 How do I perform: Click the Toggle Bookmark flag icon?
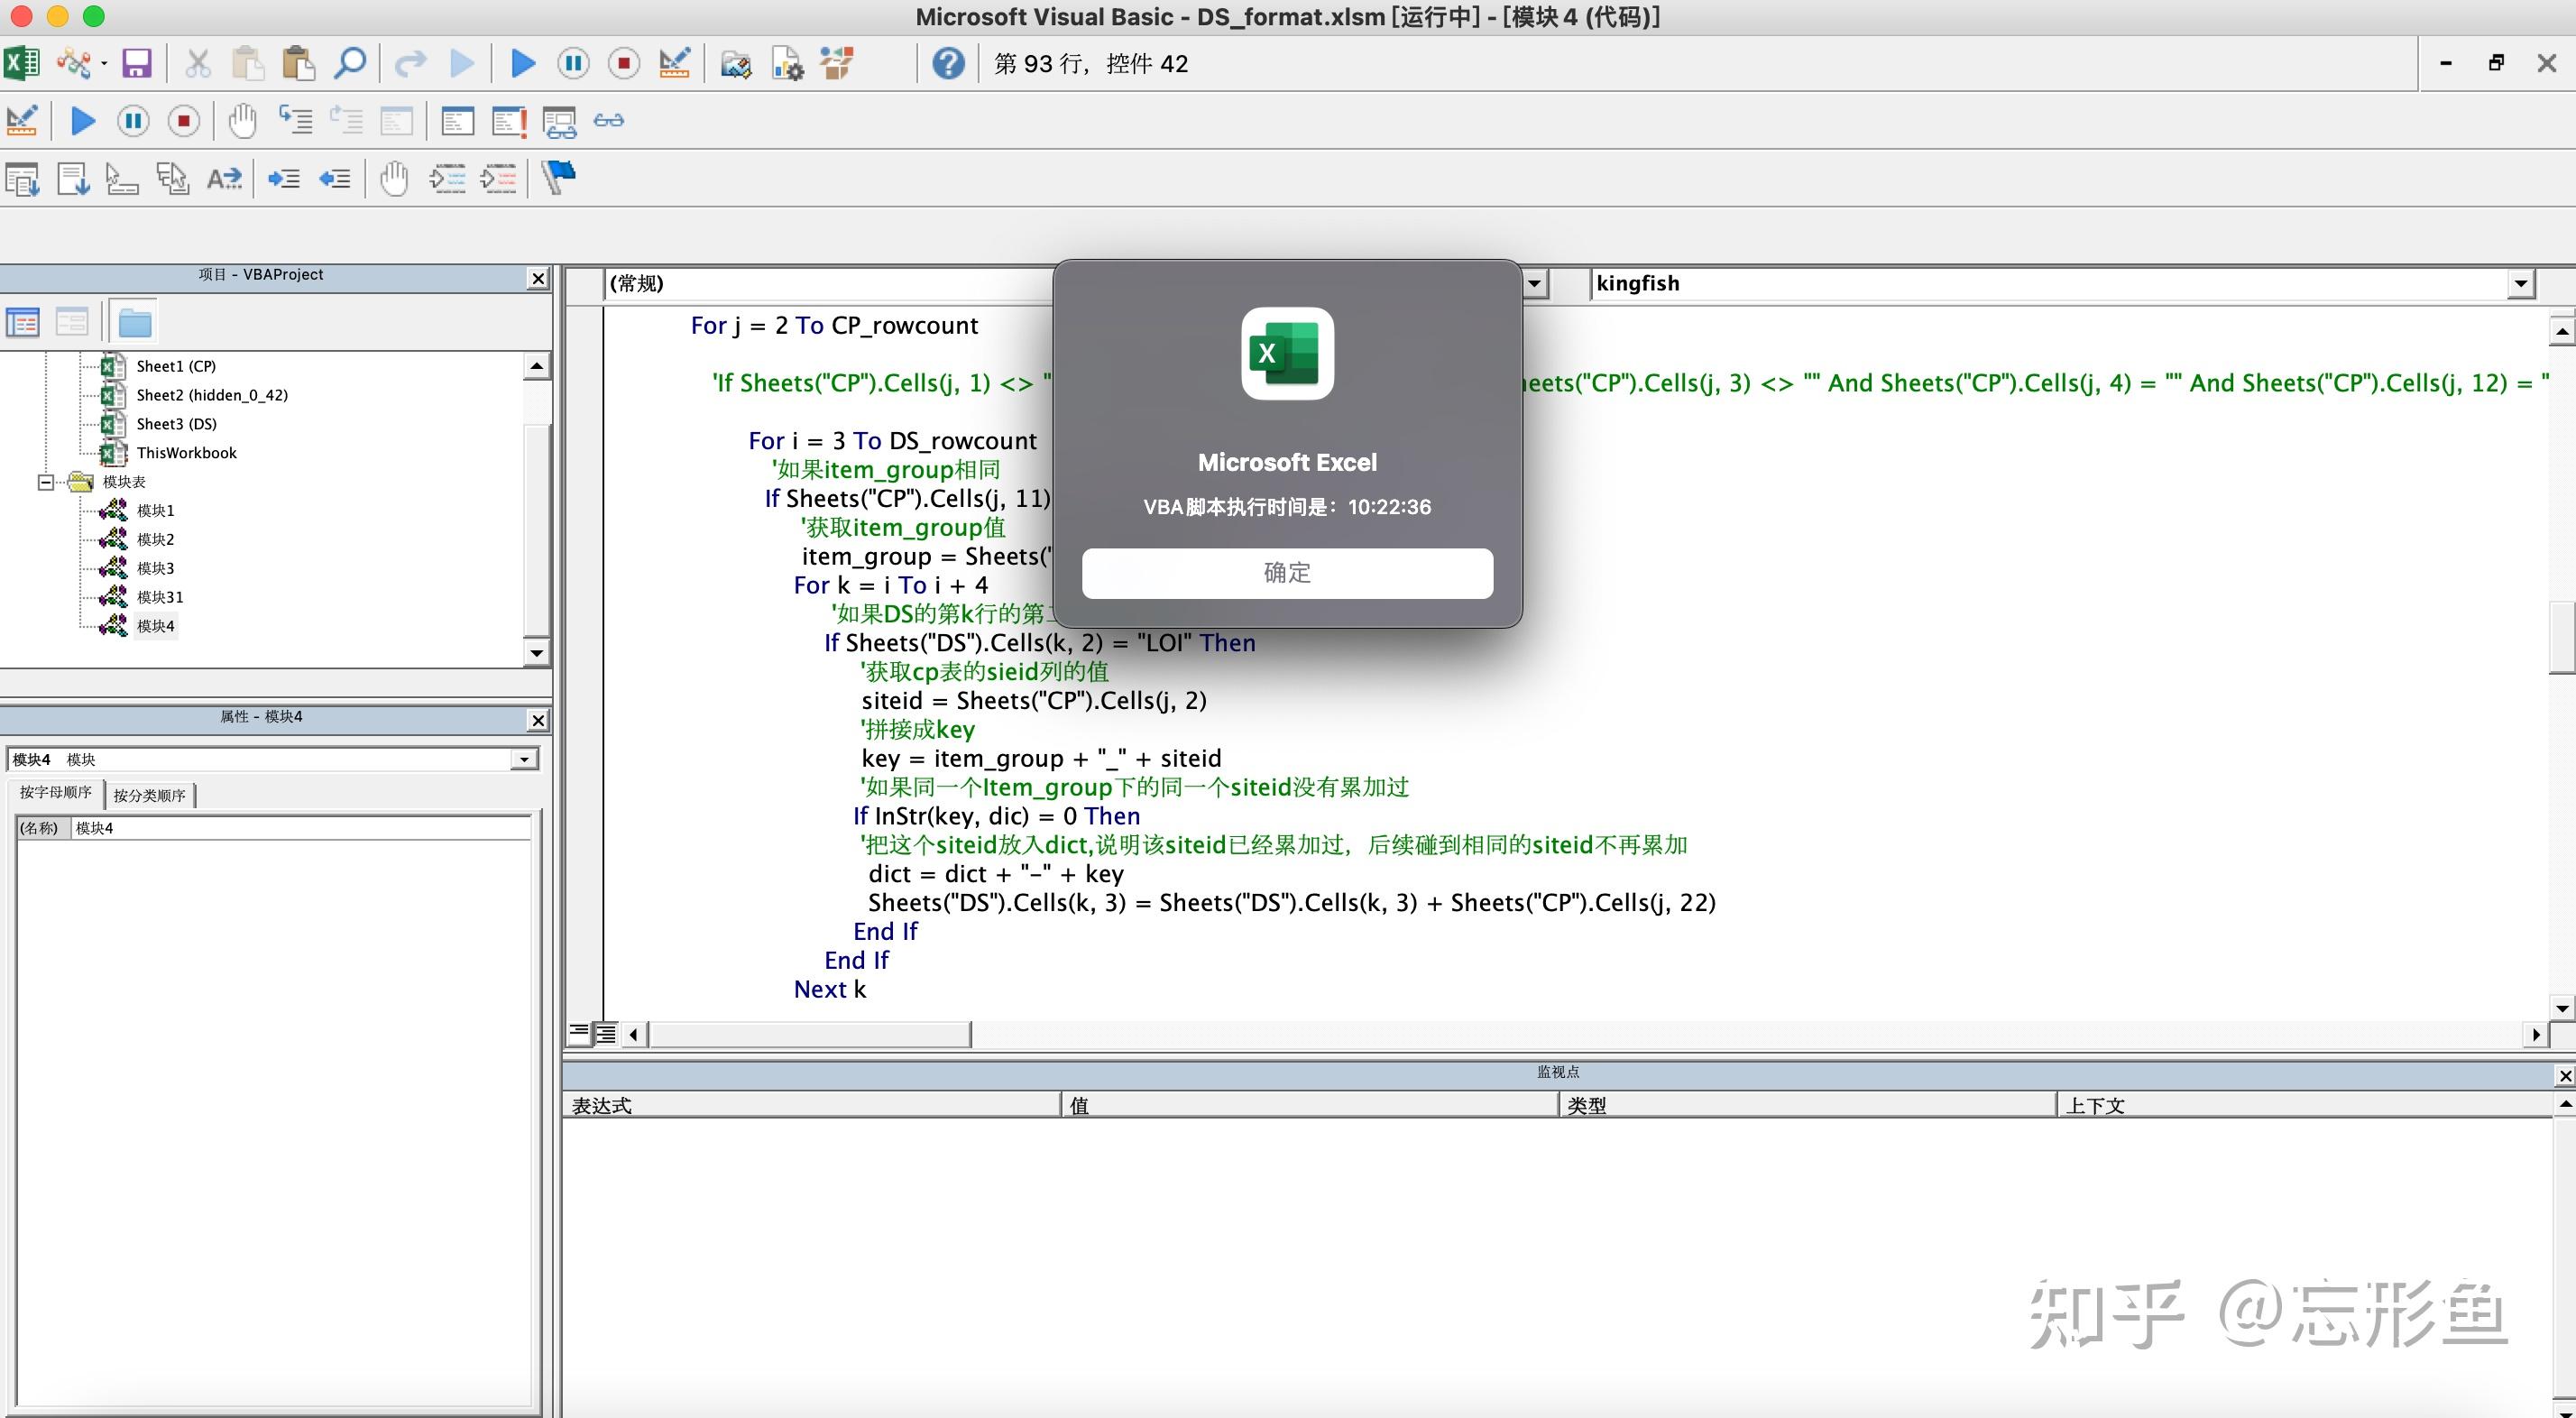[558, 179]
